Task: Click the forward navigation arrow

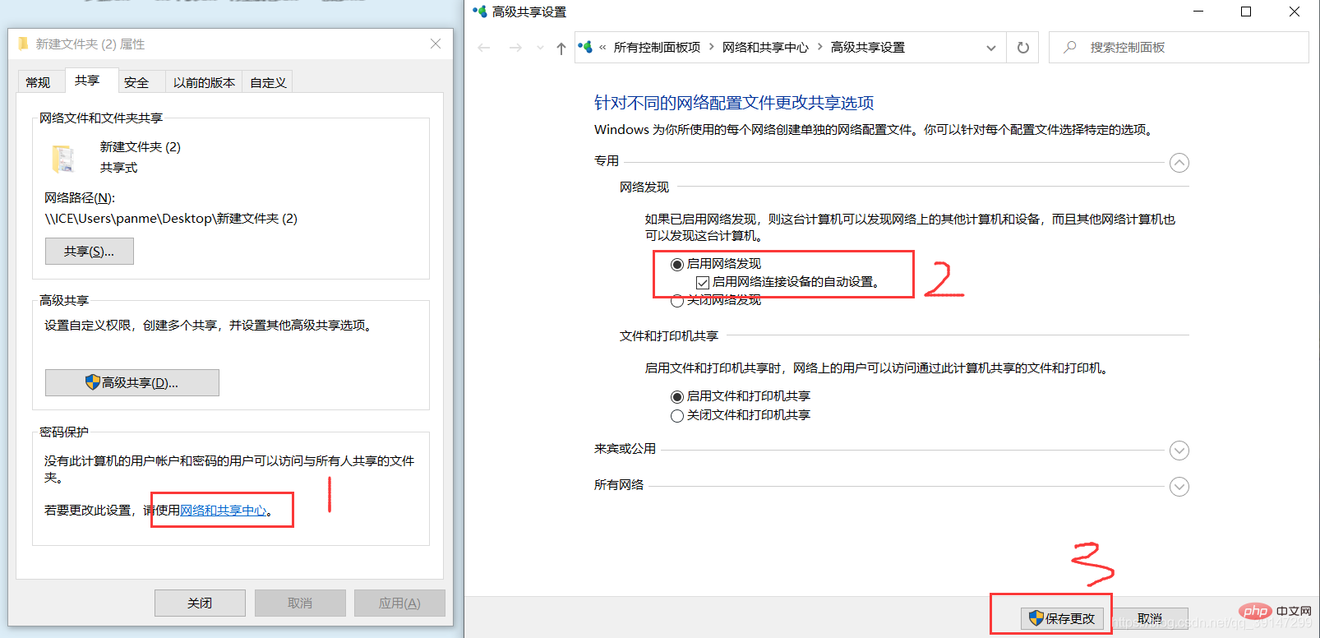Action: [515, 48]
